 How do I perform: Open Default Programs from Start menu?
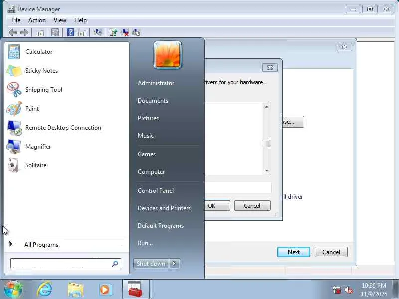click(x=160, y=226)
